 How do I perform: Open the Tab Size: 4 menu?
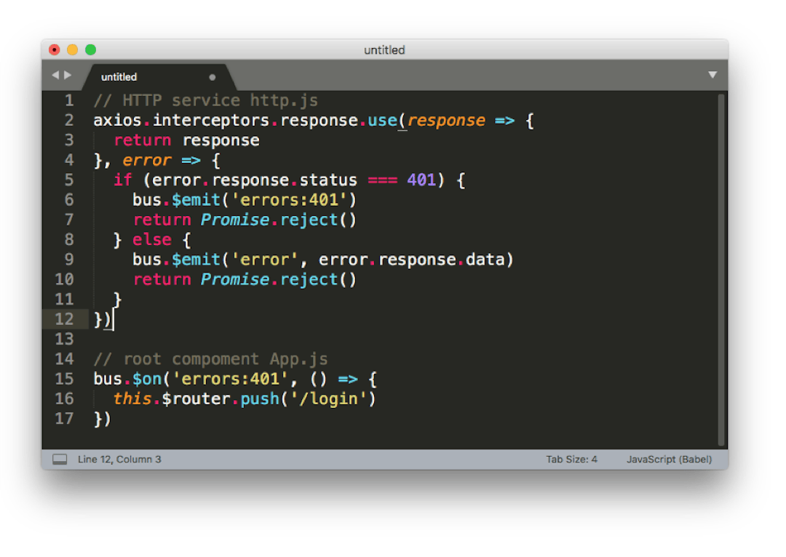(x=571, y=460)
